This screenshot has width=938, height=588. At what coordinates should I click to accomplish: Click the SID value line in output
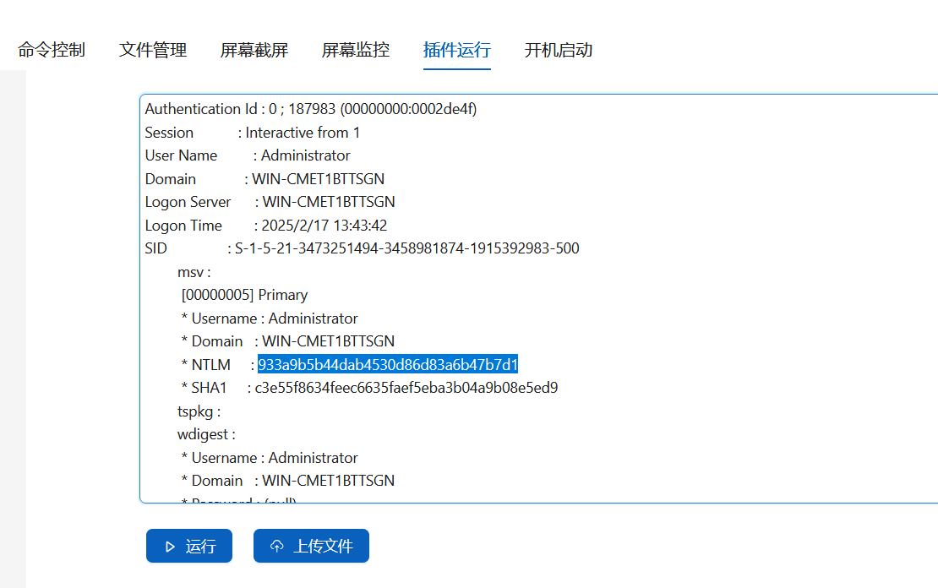[362, 248]
